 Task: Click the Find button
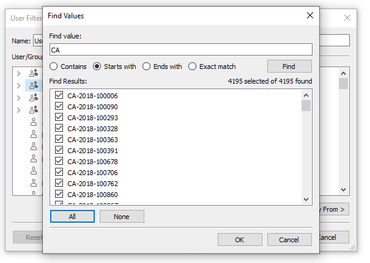289,67
